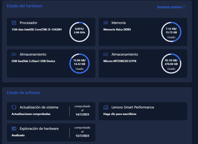
Task: Open Actualizaciones comprobadas status
Action: [x=31, y=114]
